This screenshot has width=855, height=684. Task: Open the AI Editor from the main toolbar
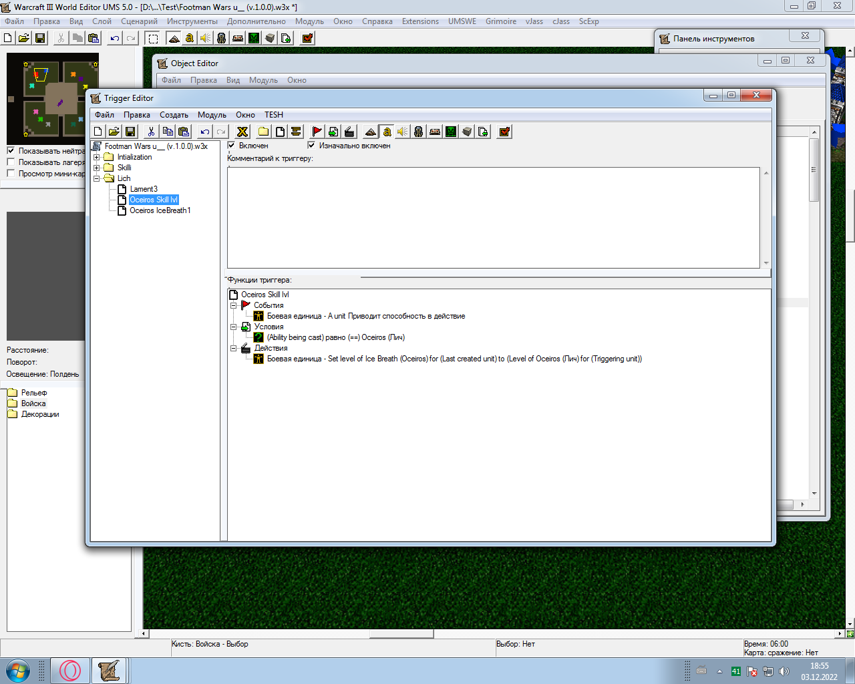tap(254, 38)
